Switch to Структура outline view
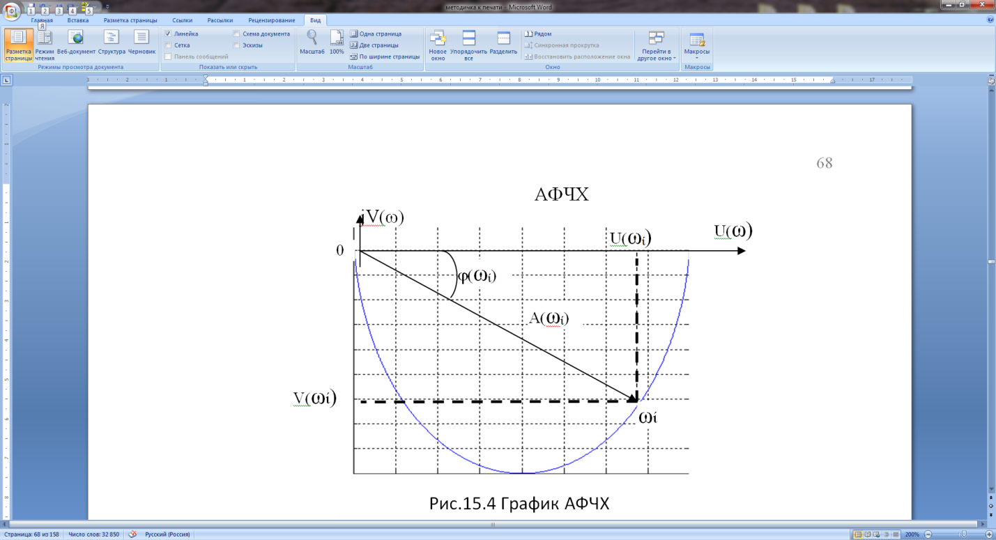 click(112, 43)
